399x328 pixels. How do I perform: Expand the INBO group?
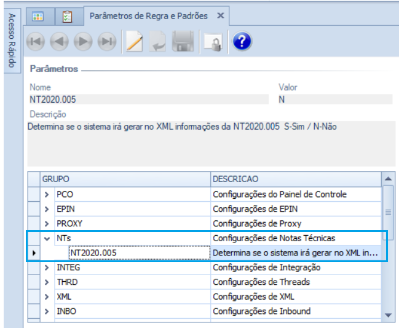(47, 311)
